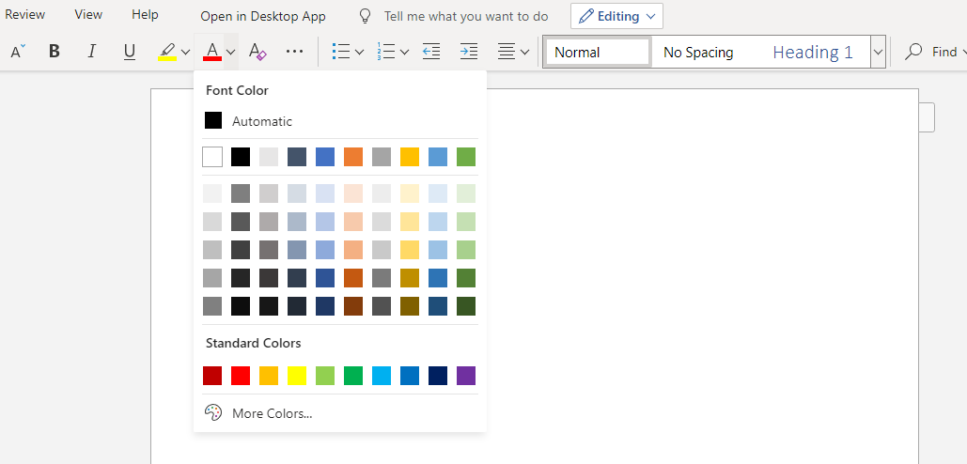Choose the green theme swatch in top row
Image resolution: width=967 pixels, height=464 pixels.
pos(466,157)
